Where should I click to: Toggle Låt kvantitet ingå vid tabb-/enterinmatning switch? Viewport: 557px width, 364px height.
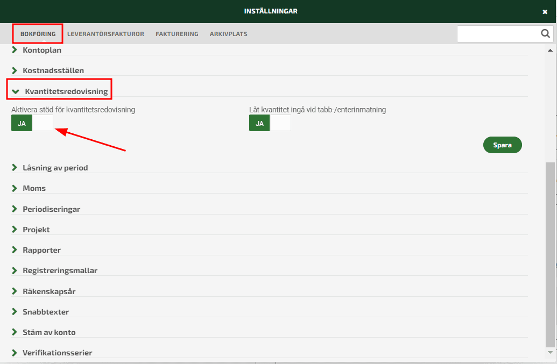270,123
